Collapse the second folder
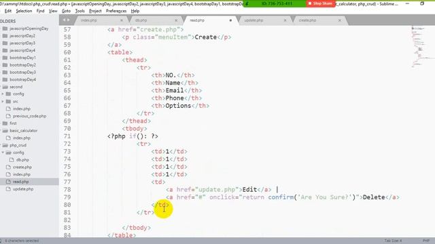 pyautogui.click(x=16, y=87)
